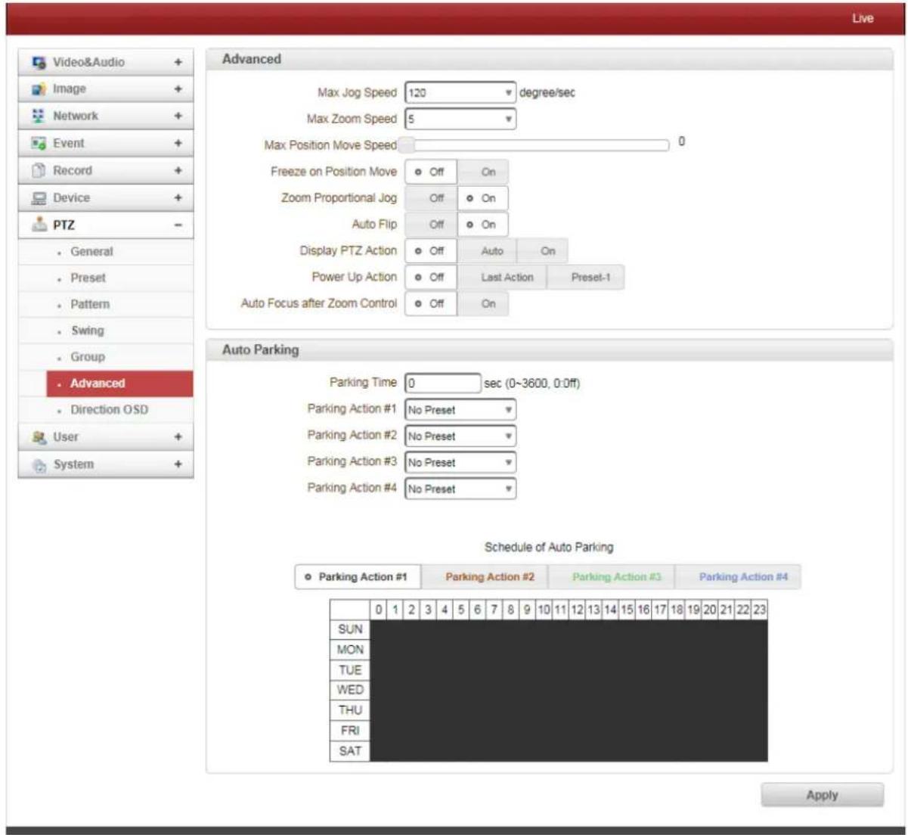Click the System section icon
This screenshot has width=908, height=835.
point(39,465)
